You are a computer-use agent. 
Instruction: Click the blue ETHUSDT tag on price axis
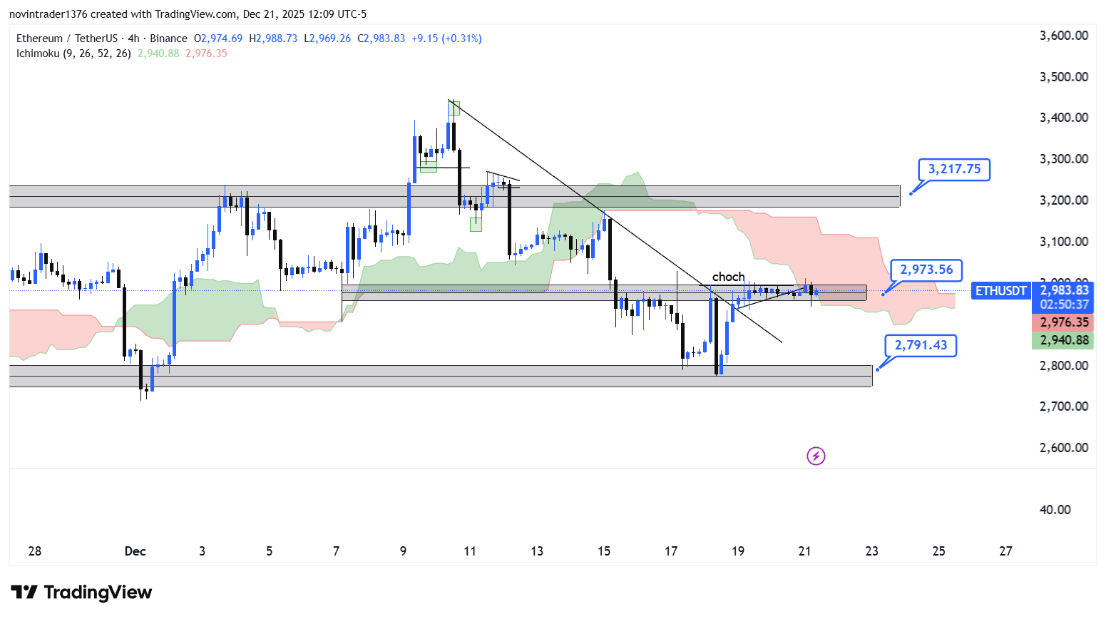(x=1000, y=291)
